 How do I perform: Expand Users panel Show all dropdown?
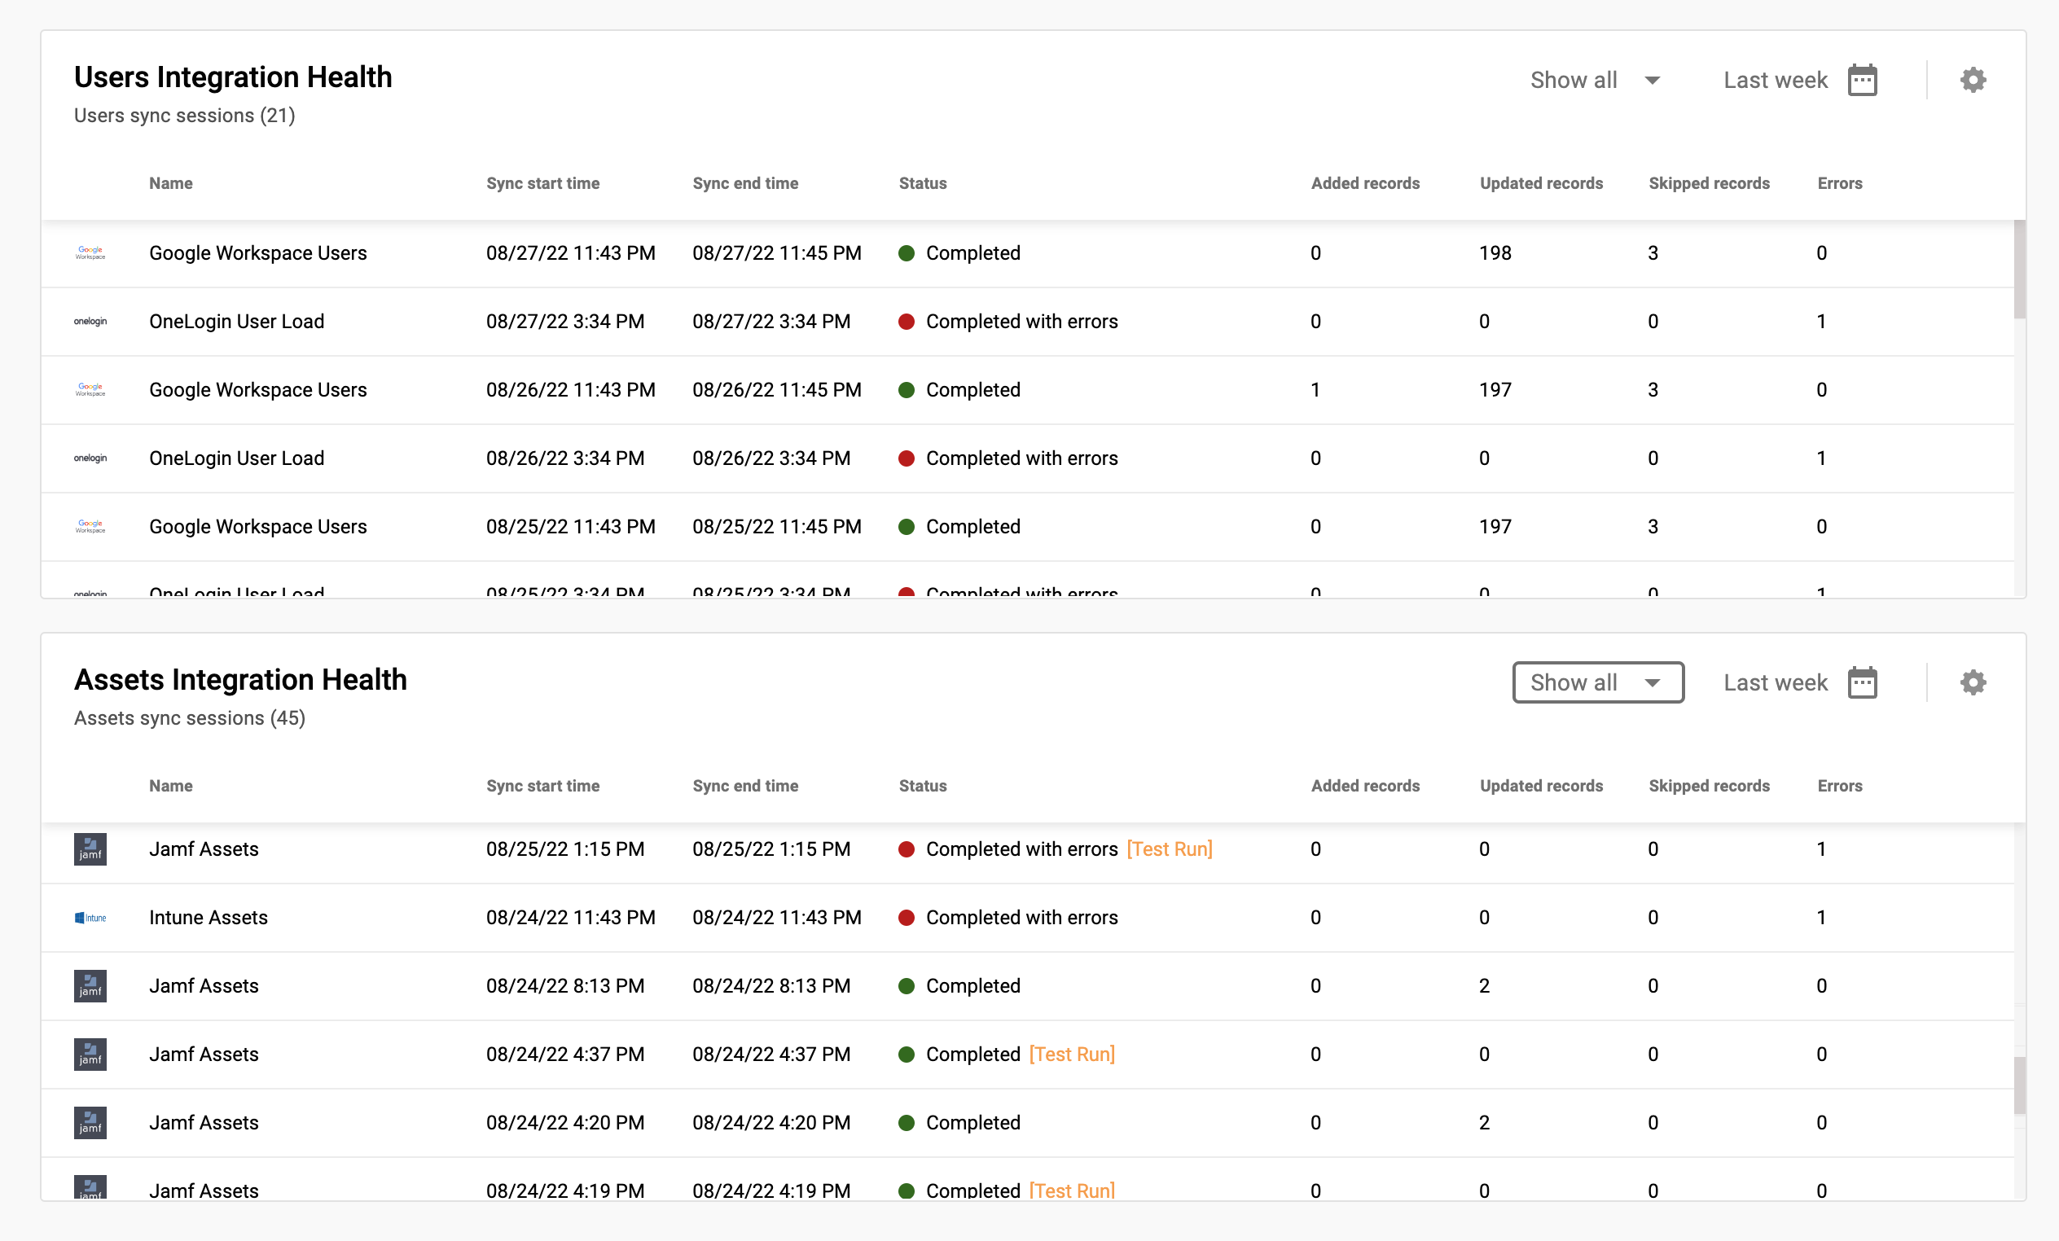click(1595, 81)
